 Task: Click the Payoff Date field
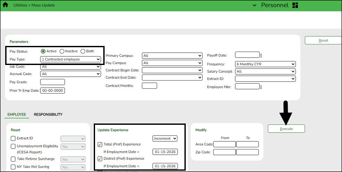tap(247, 55)
